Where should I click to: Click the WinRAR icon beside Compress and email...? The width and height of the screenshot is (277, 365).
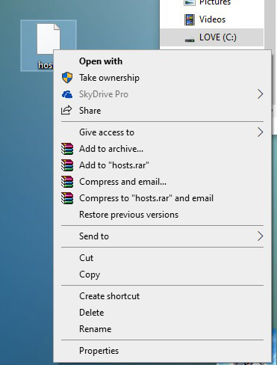pyautogui.click(x=67, y=182)
